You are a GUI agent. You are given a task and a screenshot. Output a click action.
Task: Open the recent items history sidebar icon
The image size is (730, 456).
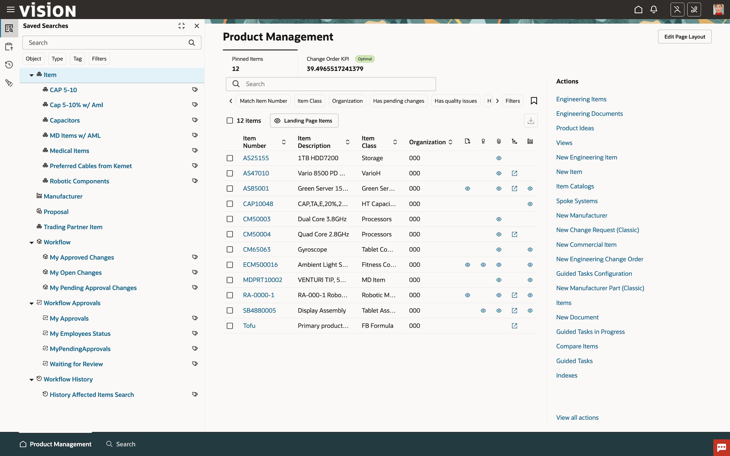tap(9, 65)
